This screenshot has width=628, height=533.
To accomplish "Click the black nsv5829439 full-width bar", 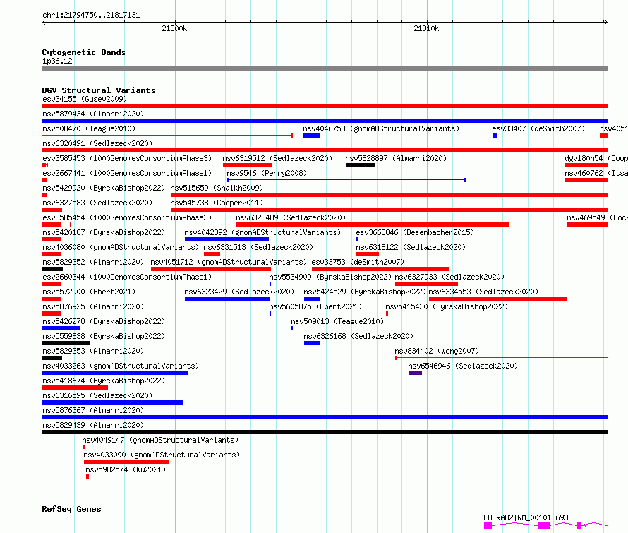I will (x=325, y=432).
